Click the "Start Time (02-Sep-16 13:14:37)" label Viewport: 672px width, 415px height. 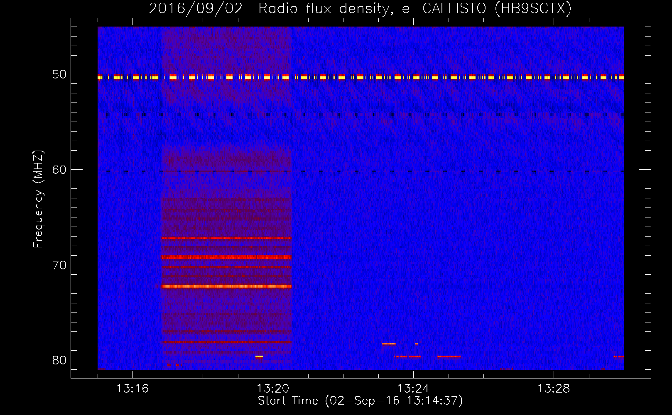pyautogui.click(x=360, y=401)
